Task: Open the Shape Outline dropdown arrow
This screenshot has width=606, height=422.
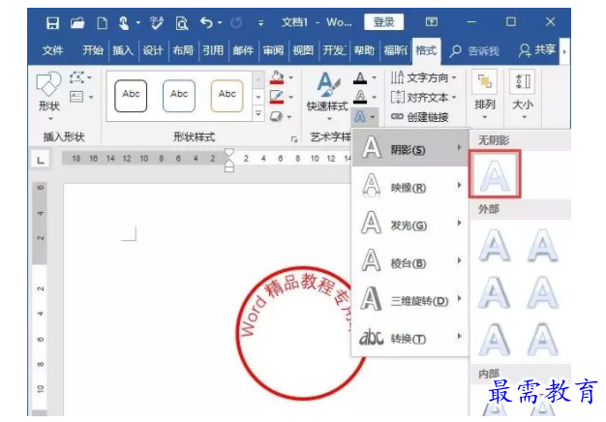Action: coord(290,97)
